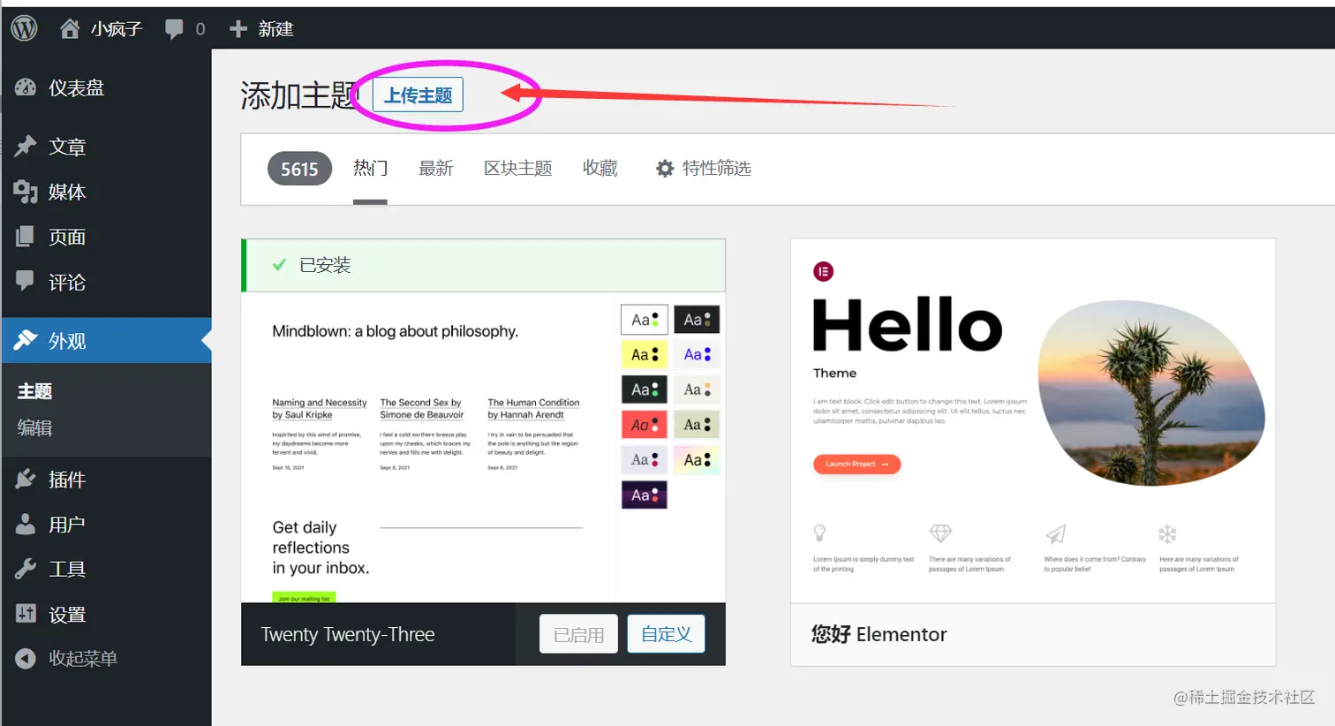
Task: Click the plus icon beside 新建
Action: click(x=238, y=29)
